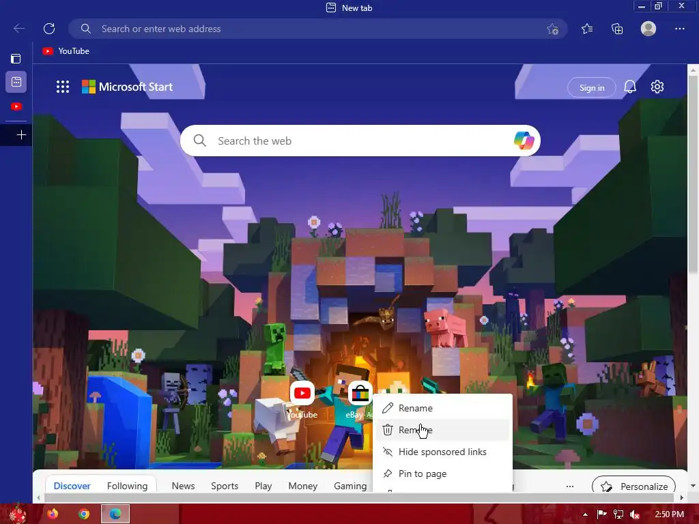Open the Start menu button
Screen dimensions: 699x524
(x=17, y=514)
